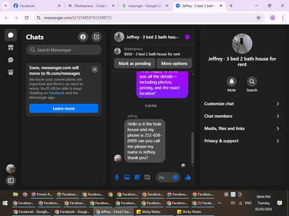This screenshot has height=216, width=289.
Task: Record a voice clip with microphone icon
Action: pyautogui.click(x=117, y=177)
